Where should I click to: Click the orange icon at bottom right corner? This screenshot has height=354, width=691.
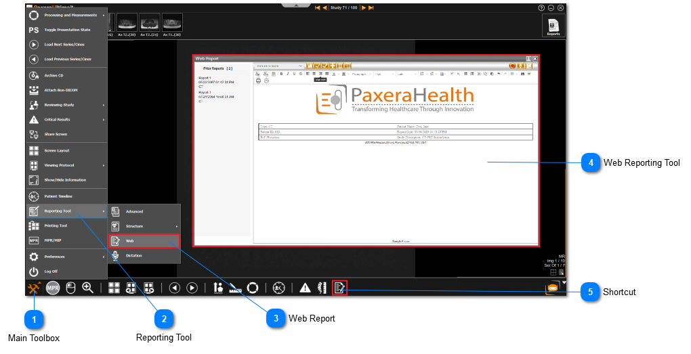pos(552,288)
